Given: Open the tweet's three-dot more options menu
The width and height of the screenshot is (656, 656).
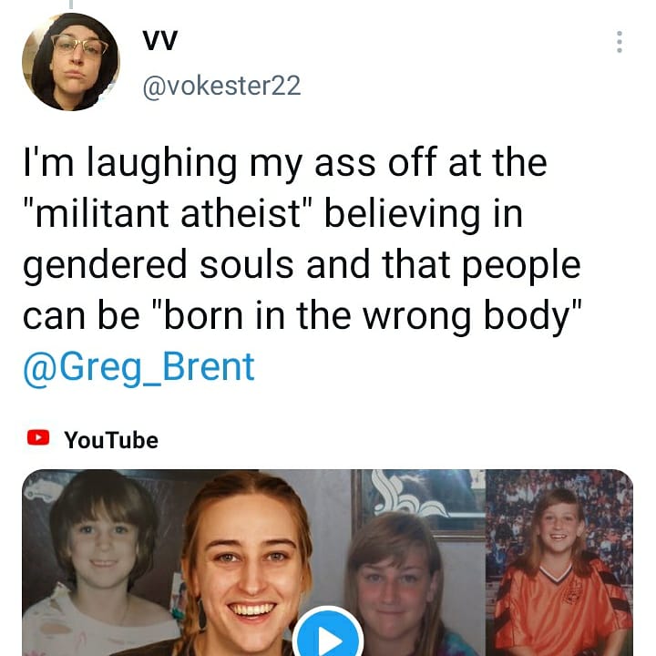Looking at the screenshot, I should pyautogui.click(x=620, y=42).
